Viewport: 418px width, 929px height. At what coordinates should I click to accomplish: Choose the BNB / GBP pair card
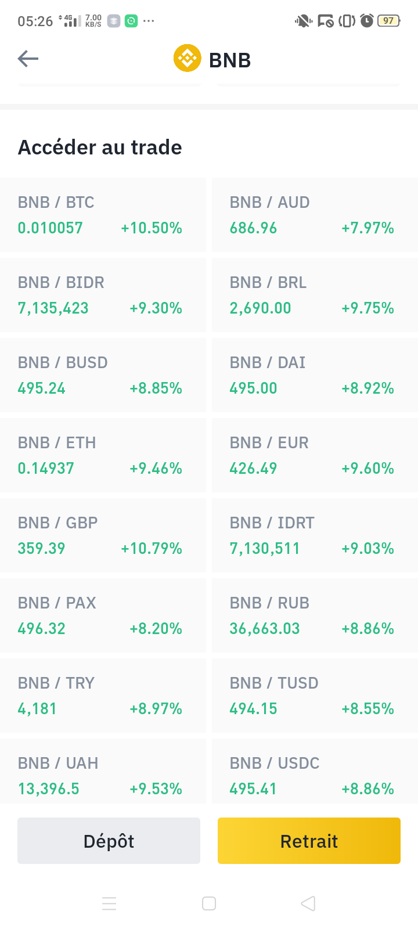click(x=103, y=535)
